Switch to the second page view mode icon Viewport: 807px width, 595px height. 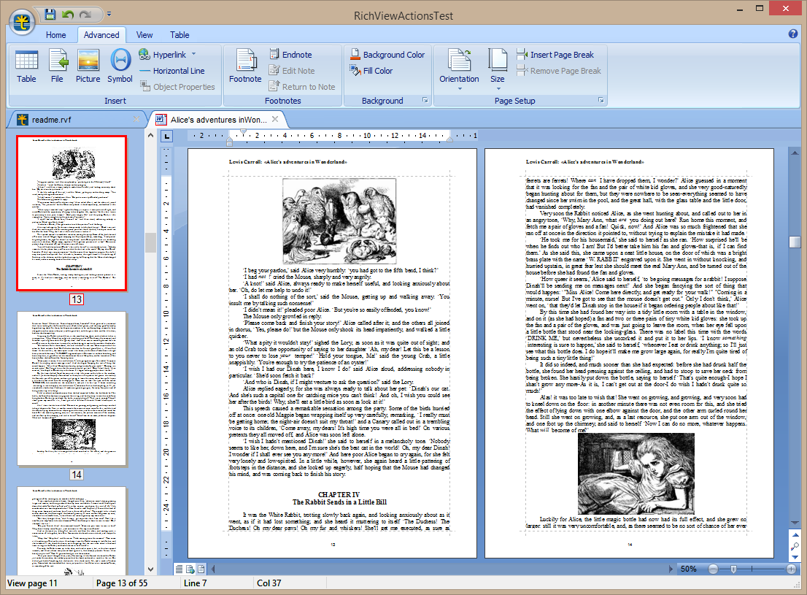pos(190,569)
